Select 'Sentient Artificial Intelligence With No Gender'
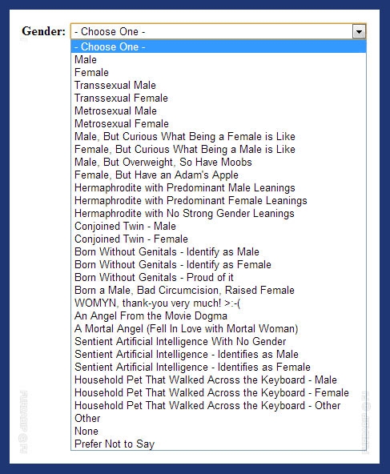 [219, 341]
